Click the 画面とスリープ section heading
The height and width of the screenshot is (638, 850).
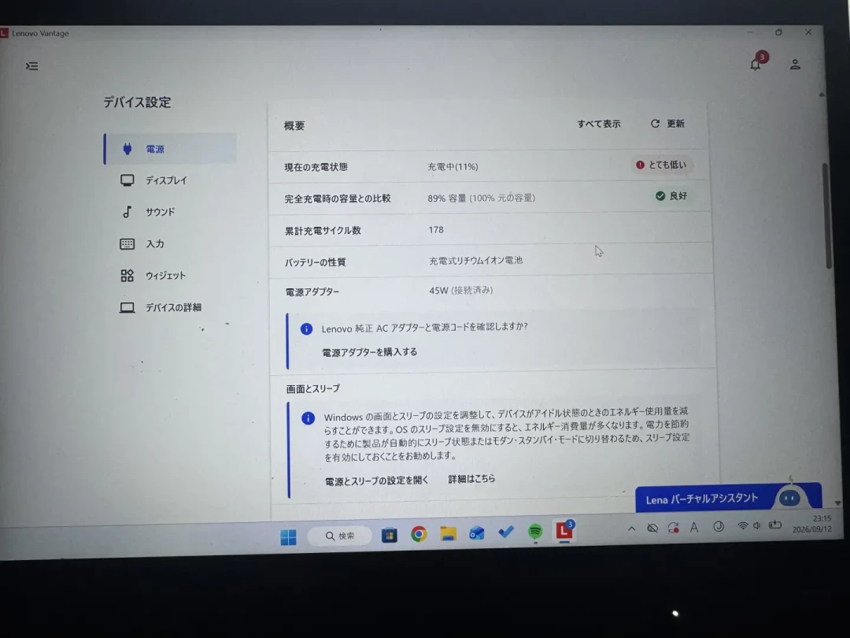coord(312,388)
